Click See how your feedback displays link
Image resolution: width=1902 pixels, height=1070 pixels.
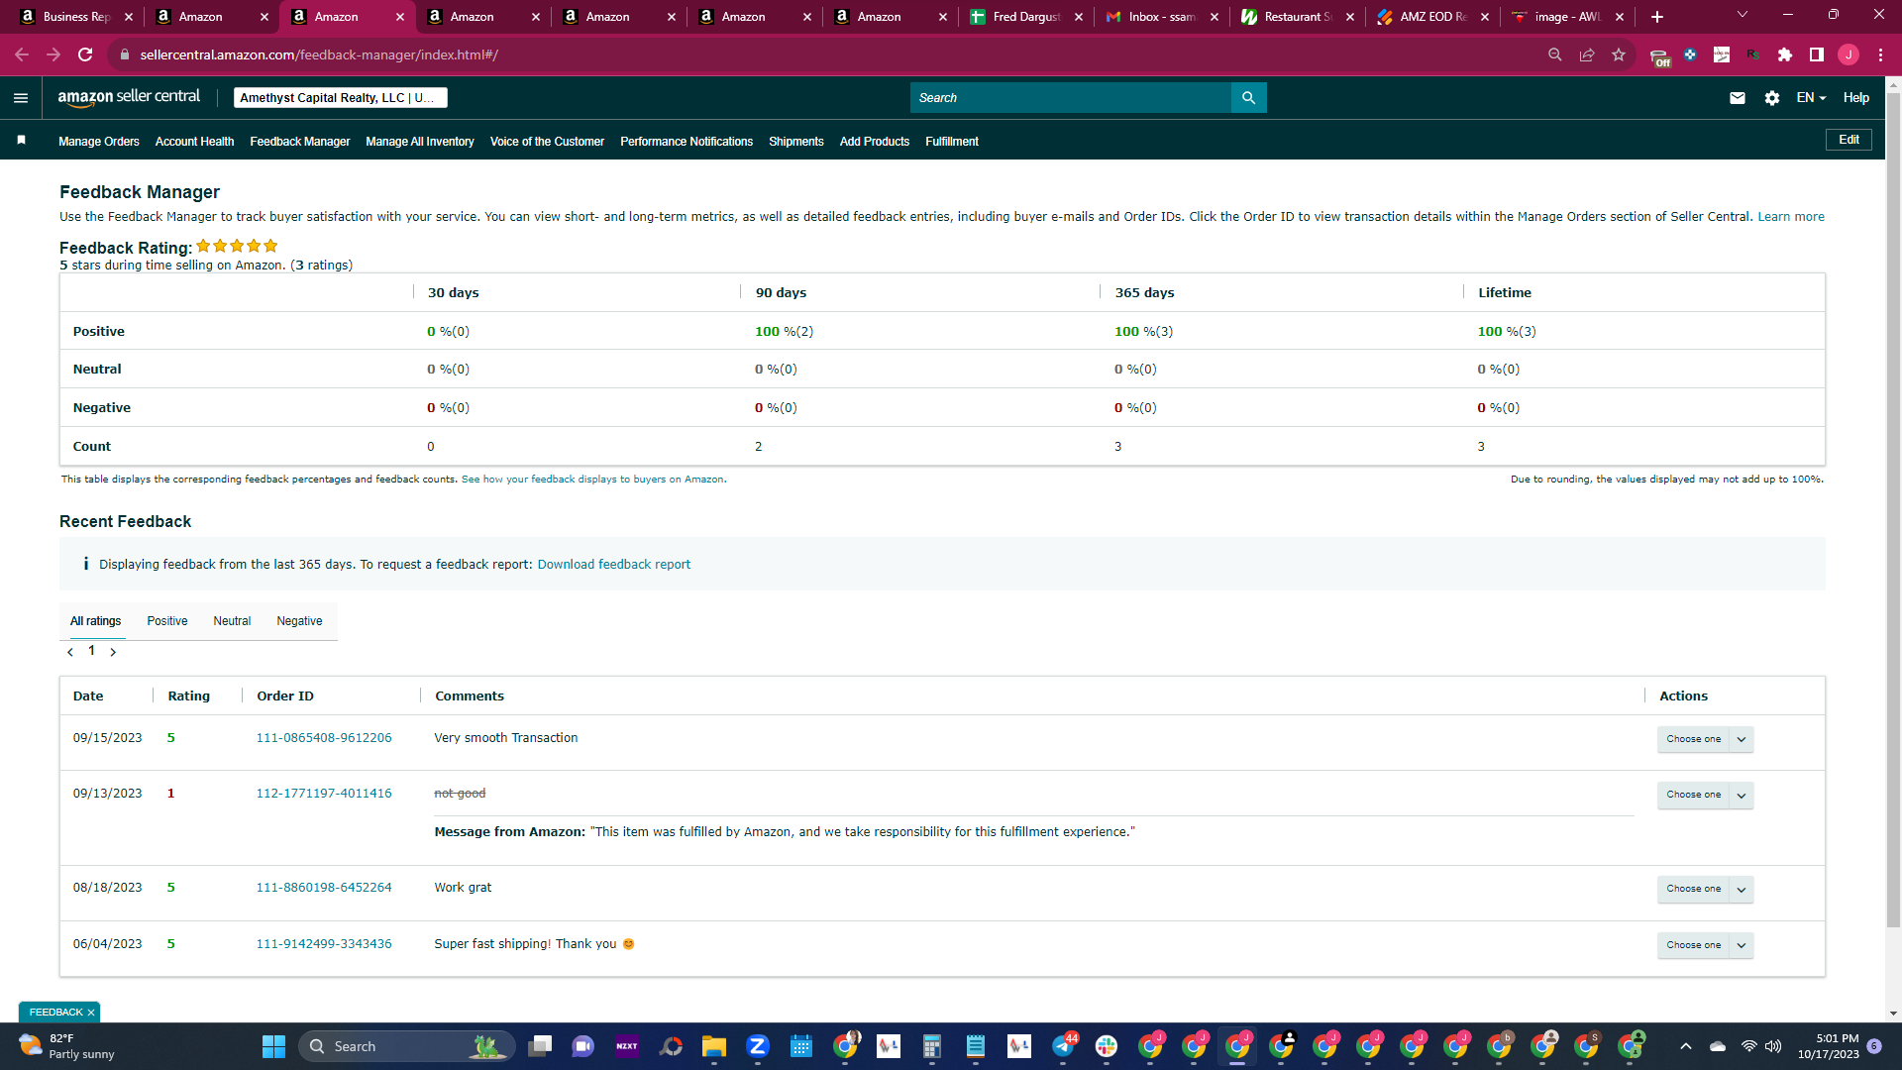click(592, 480)
